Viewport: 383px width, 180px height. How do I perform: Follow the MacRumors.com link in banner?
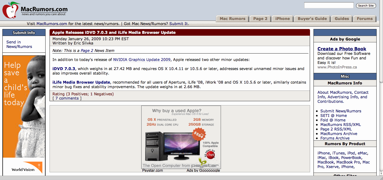[x=52, y=24]
